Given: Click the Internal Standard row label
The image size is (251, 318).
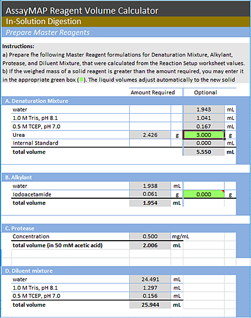Looking at the screenshot, I should [35, 143].
